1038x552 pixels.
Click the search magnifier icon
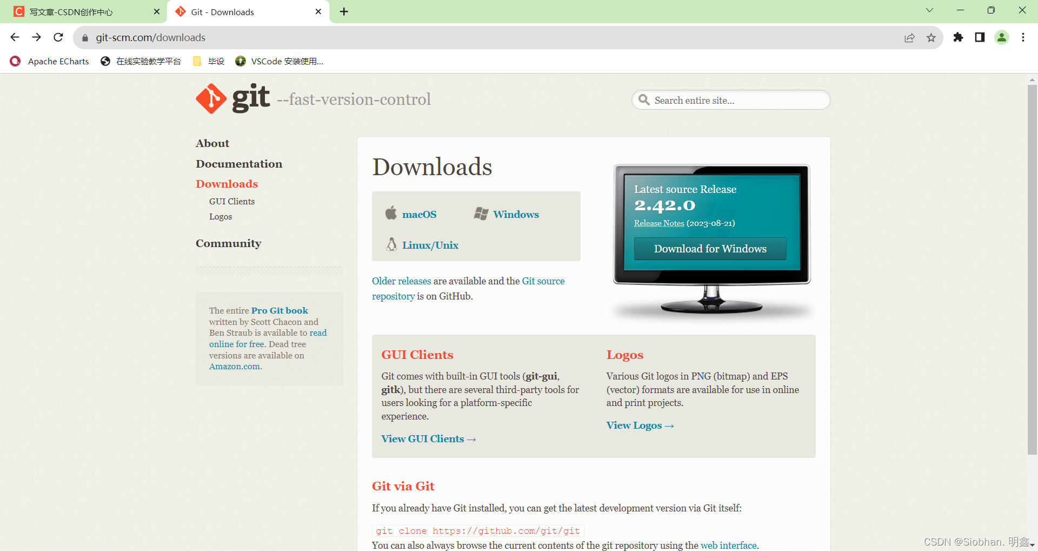coord(644,100)
